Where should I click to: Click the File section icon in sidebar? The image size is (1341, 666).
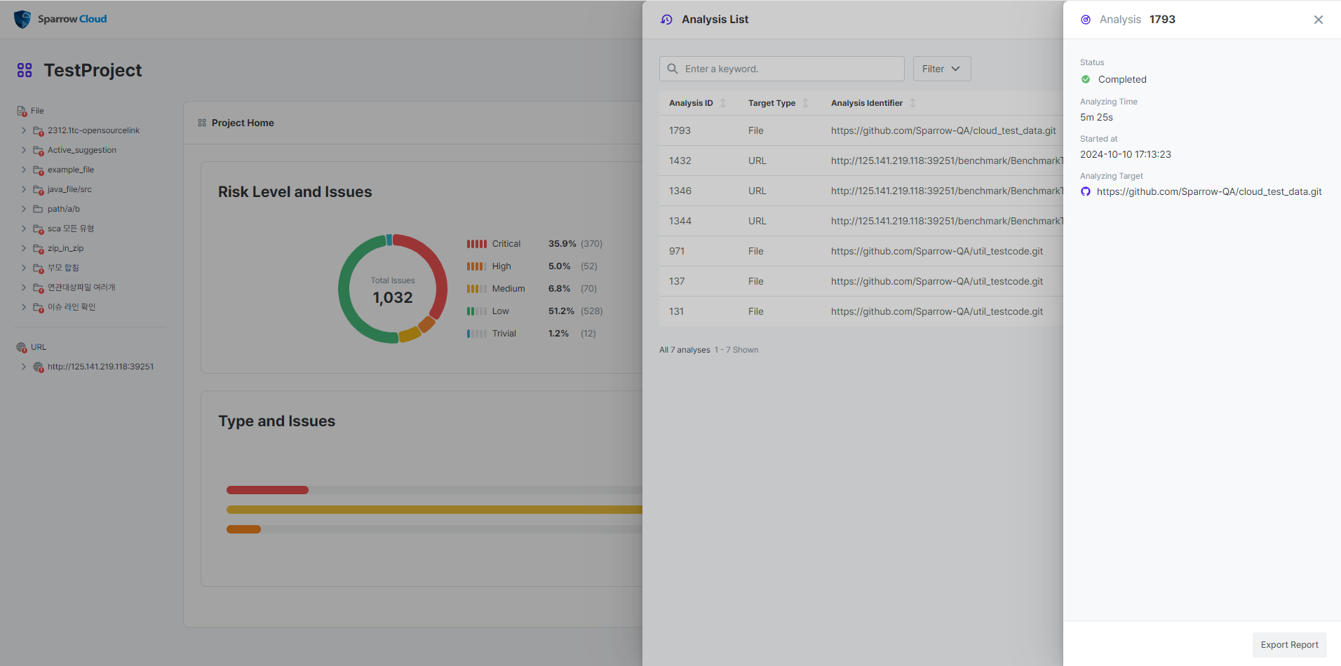click(22, 111)
